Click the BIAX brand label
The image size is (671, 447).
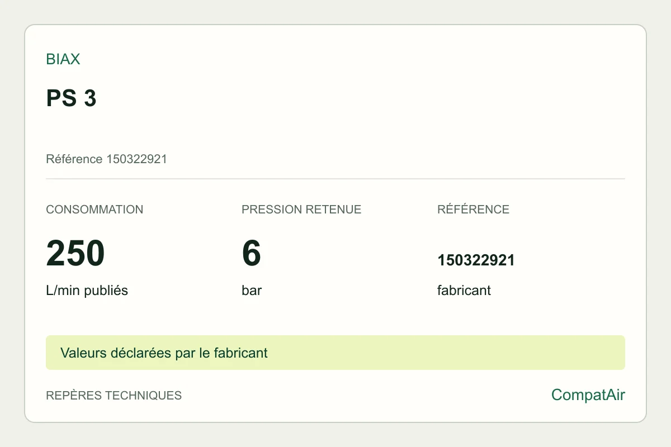click(x=63, y=59)
